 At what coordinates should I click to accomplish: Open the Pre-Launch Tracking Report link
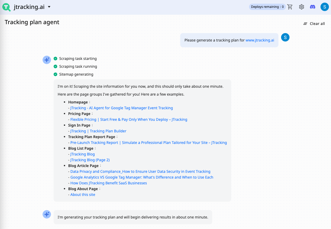tap(149, 143)
